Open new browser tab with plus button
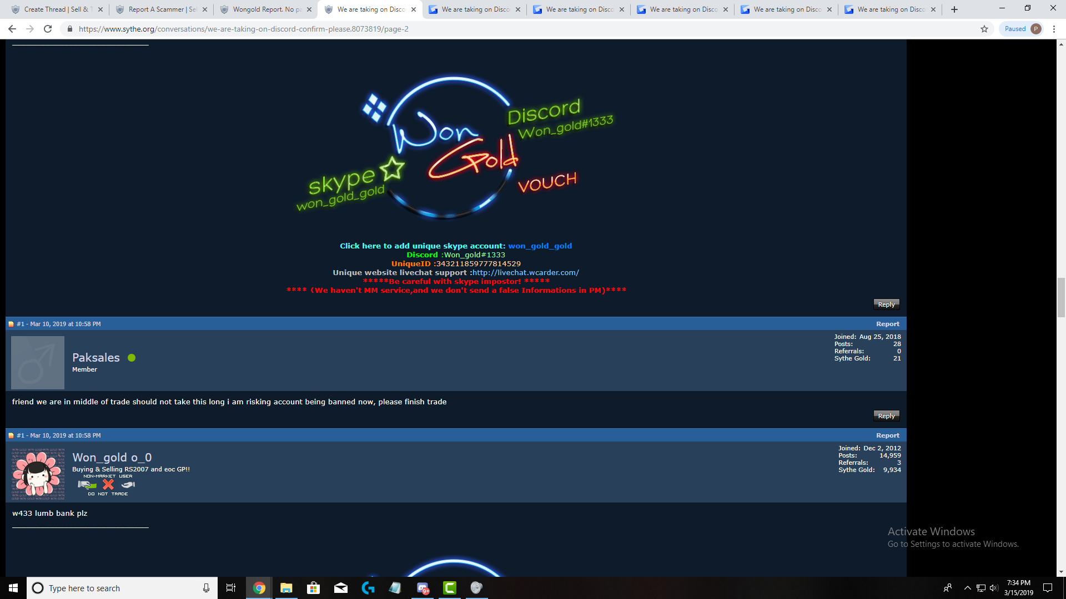 click(954, 9)
